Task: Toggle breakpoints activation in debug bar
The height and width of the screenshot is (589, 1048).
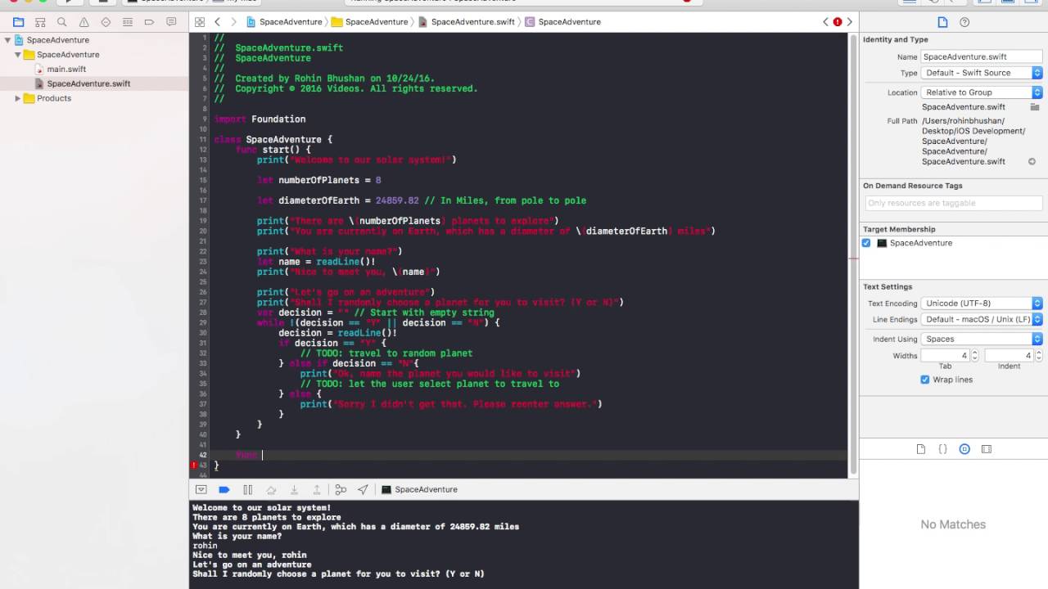Action: (224, 489)
